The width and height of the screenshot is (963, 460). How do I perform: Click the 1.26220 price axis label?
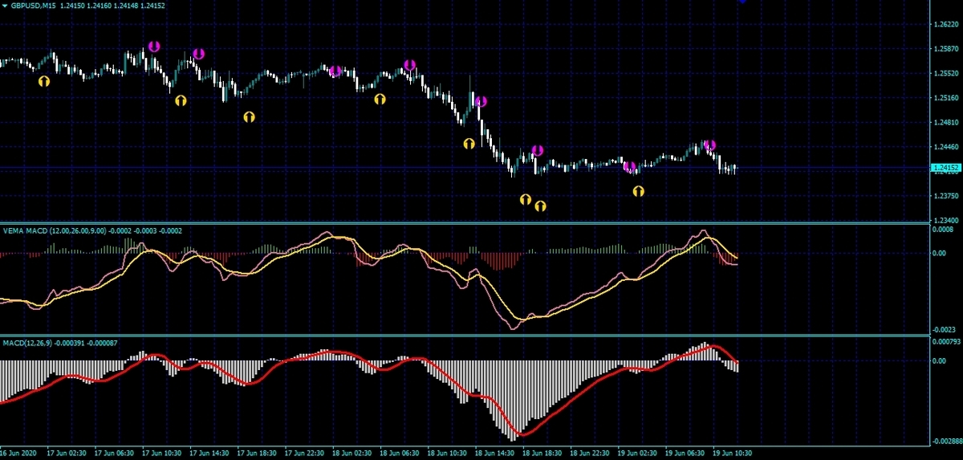(x=947, y=26)
